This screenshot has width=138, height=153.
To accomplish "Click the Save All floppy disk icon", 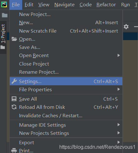I will click(14, 99).
